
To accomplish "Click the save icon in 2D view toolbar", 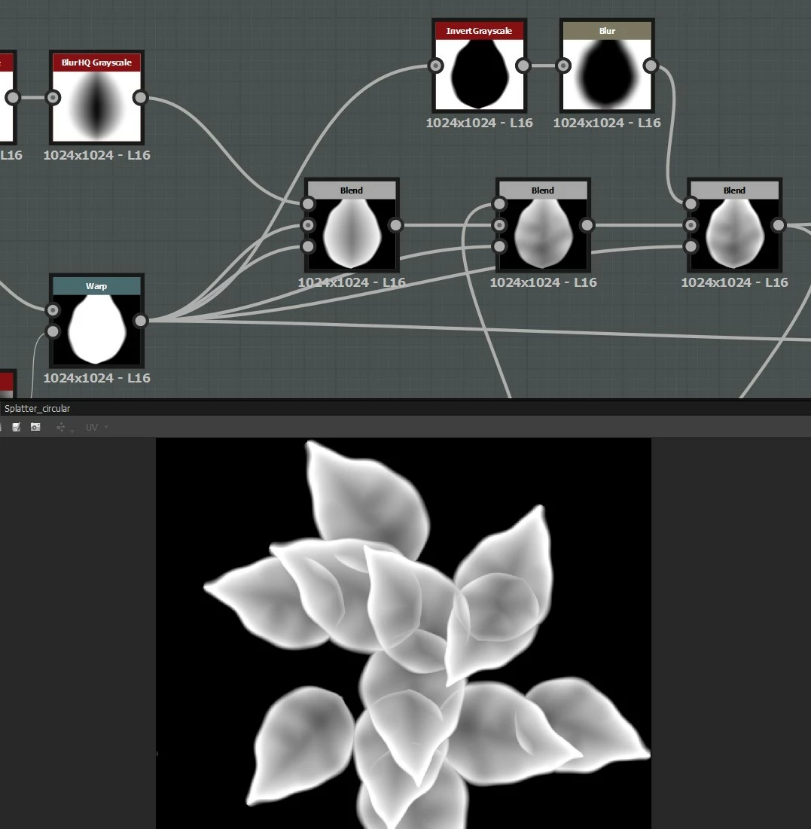I will pyautogui.click(x=17, y=427).
